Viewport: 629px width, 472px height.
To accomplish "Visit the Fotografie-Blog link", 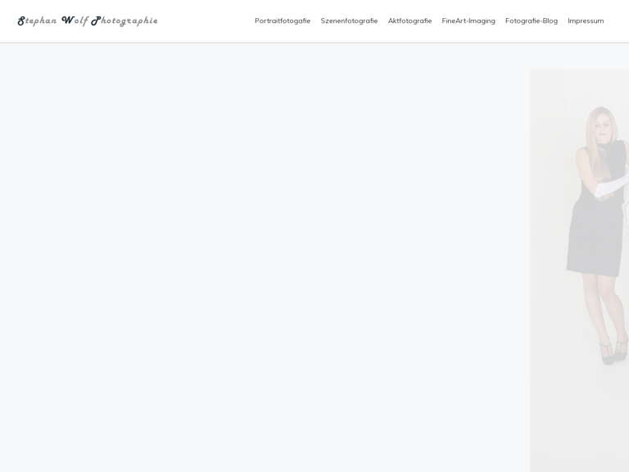I will pyautogui.click(x=532, y=21).
